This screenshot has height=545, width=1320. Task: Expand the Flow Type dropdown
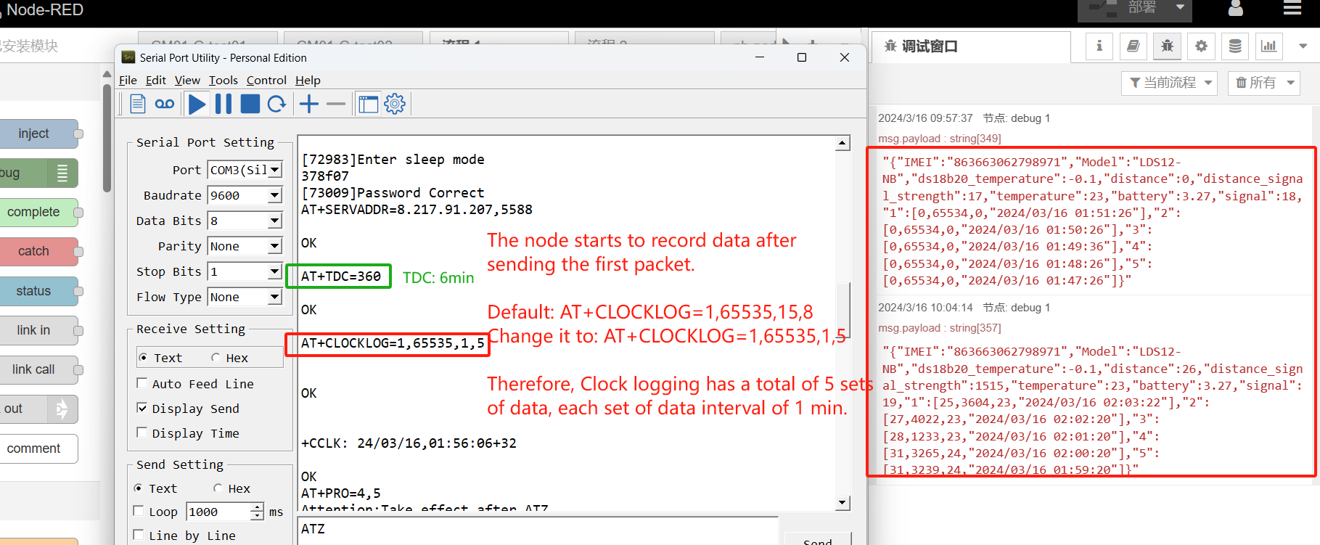tap(275, 297)
